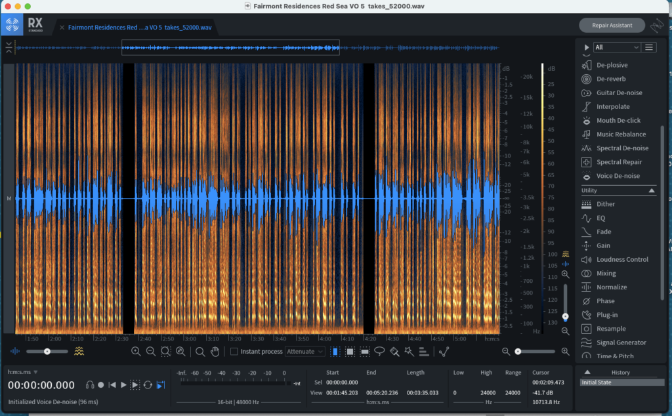672x416 pixels.
Task: Open the Mouth De-click module
Action: (x=618, y=121)
